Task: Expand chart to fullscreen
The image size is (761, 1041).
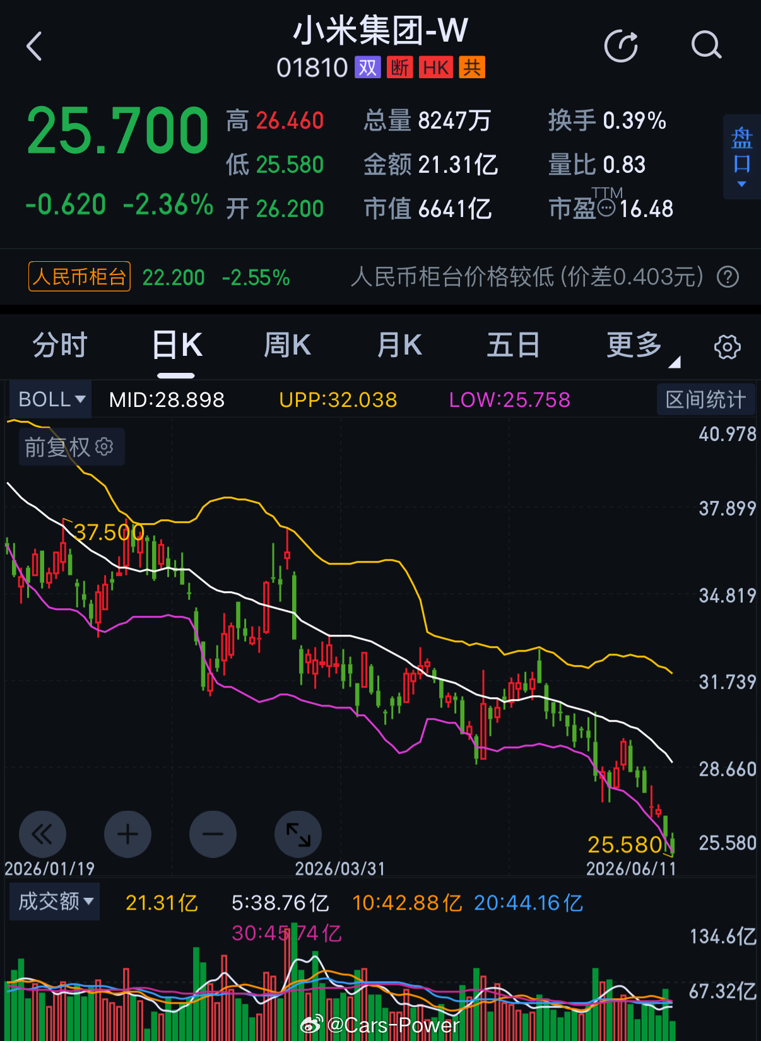Action: tap(298, 834)
